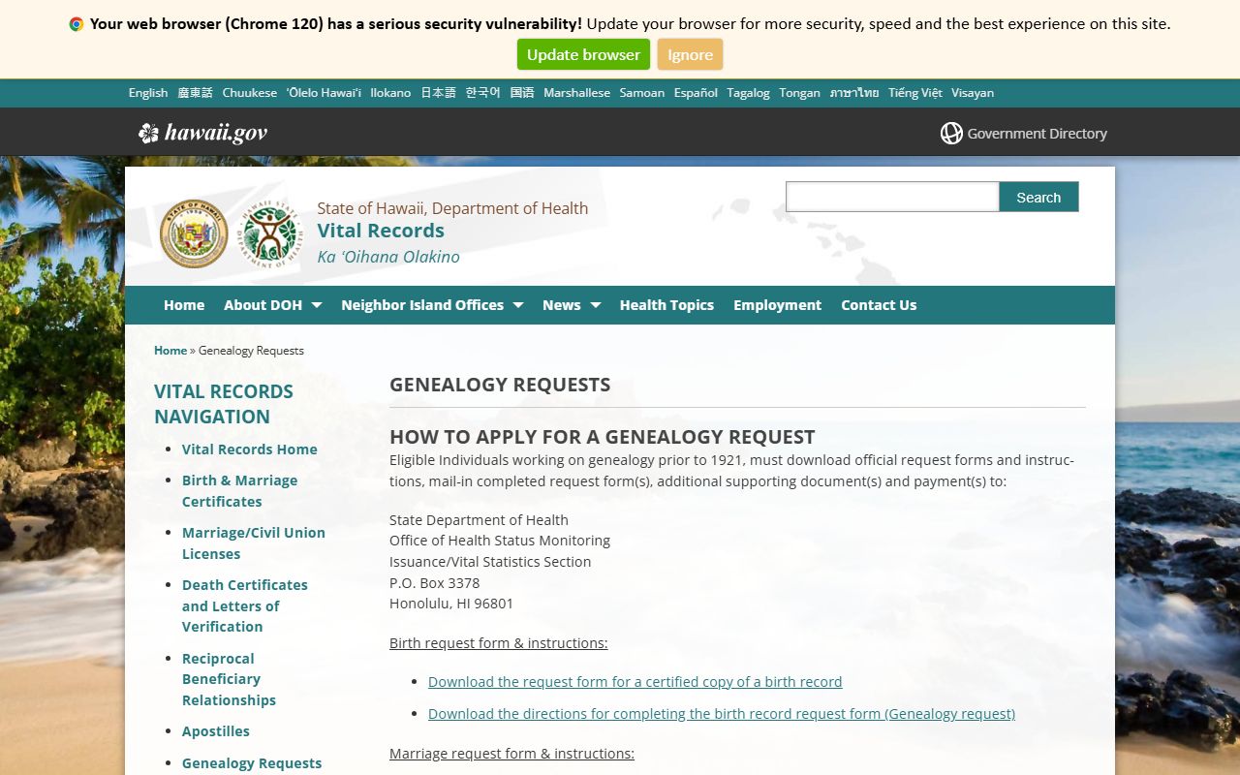Open the Birth & Marriage Certificates sidebar link

pos(239,491)
